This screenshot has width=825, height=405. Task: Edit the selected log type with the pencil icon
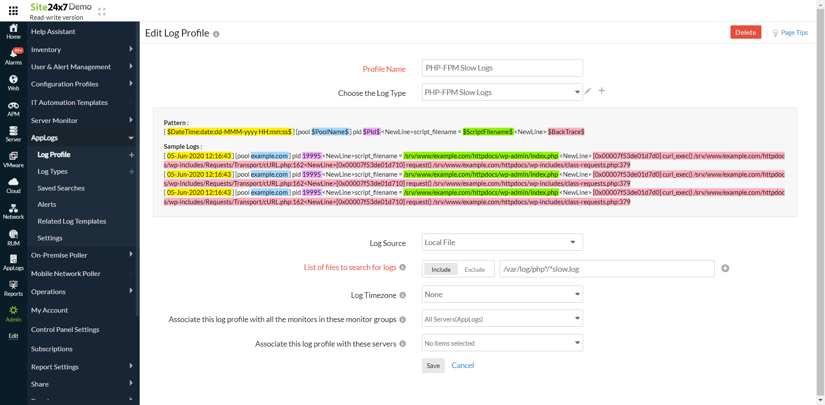[x=588, y=91]
